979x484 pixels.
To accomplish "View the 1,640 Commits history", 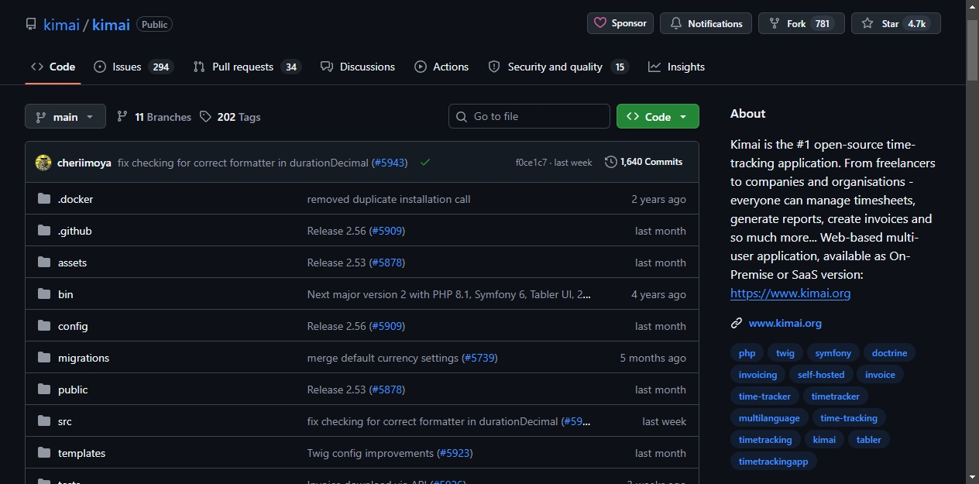I will (644, 162).
